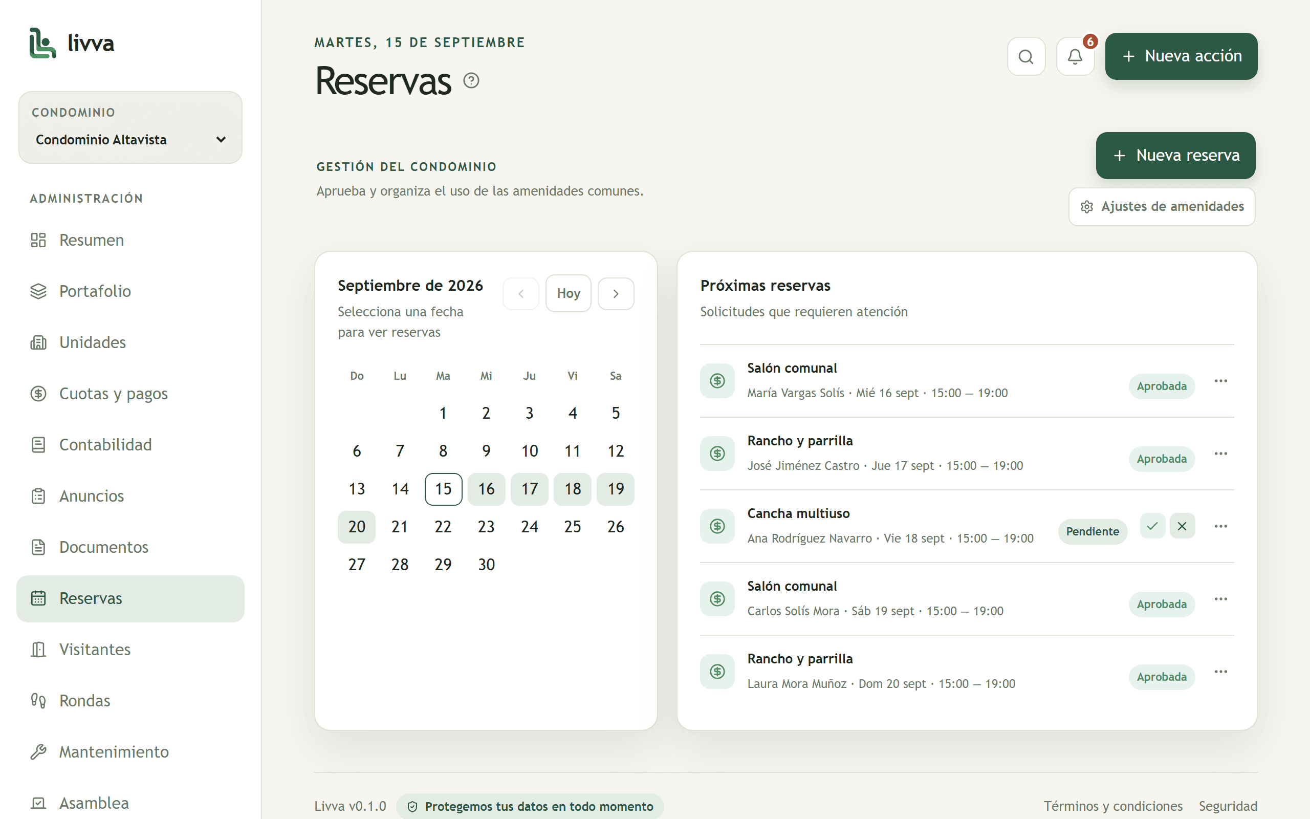Screen dimensions: 1310x819
Task: Open Documentos in the sidebar
Action: 130,547
